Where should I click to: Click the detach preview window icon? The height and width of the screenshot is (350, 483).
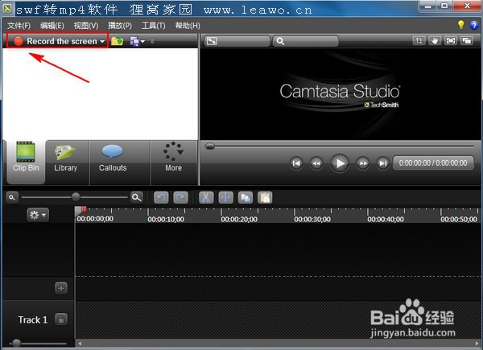467,41
